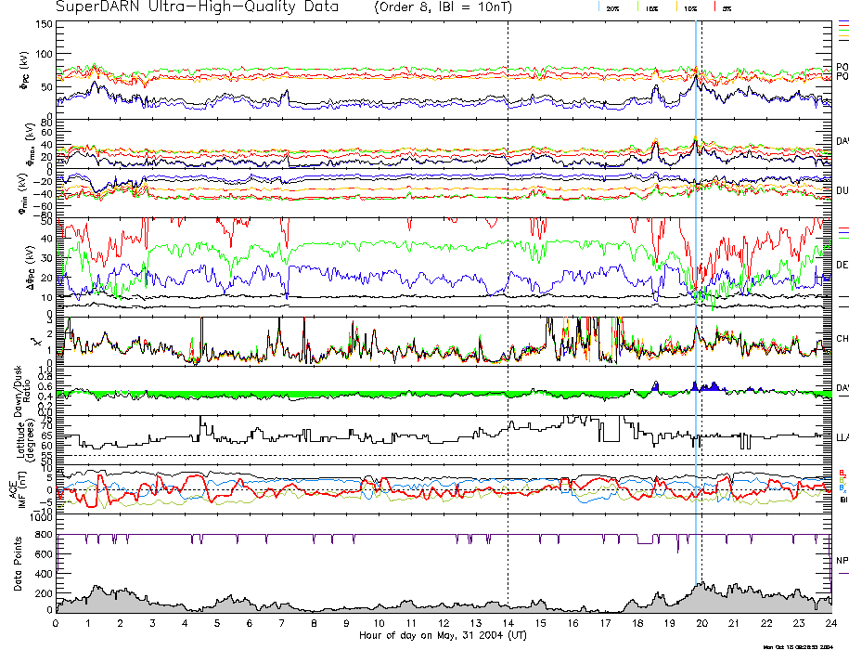
Task: Click the light-blue vertical time marker line
Action: [x=696, y=304]
